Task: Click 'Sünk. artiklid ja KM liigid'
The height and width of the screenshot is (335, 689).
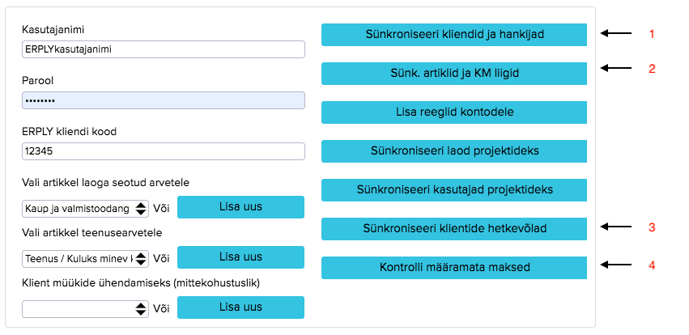Action: 454,74
